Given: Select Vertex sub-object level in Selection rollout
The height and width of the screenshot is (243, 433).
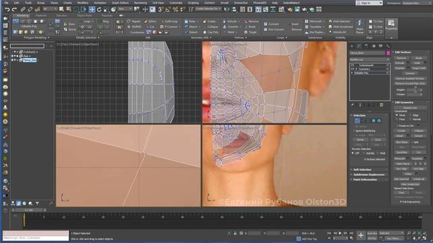Looking at the screenshot, I should click(x=357, y=121).
